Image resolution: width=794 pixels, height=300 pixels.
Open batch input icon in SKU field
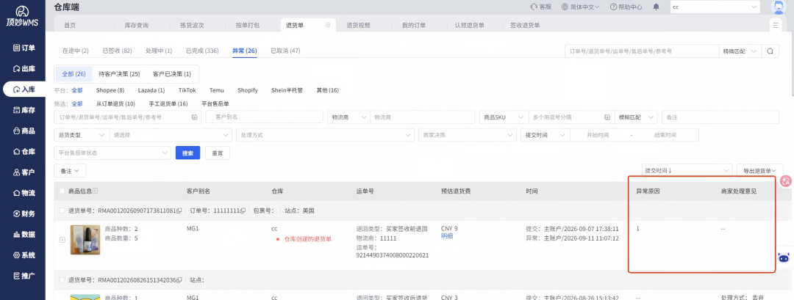(x=607, y=117)
